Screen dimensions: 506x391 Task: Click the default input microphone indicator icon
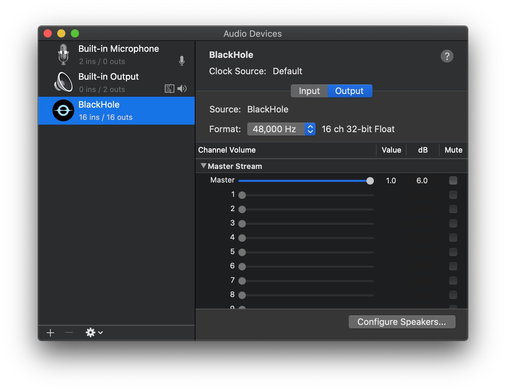pos(182,61)
